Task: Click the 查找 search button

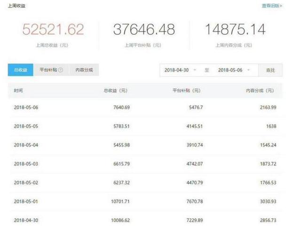Action: click(x=270, y=70)
